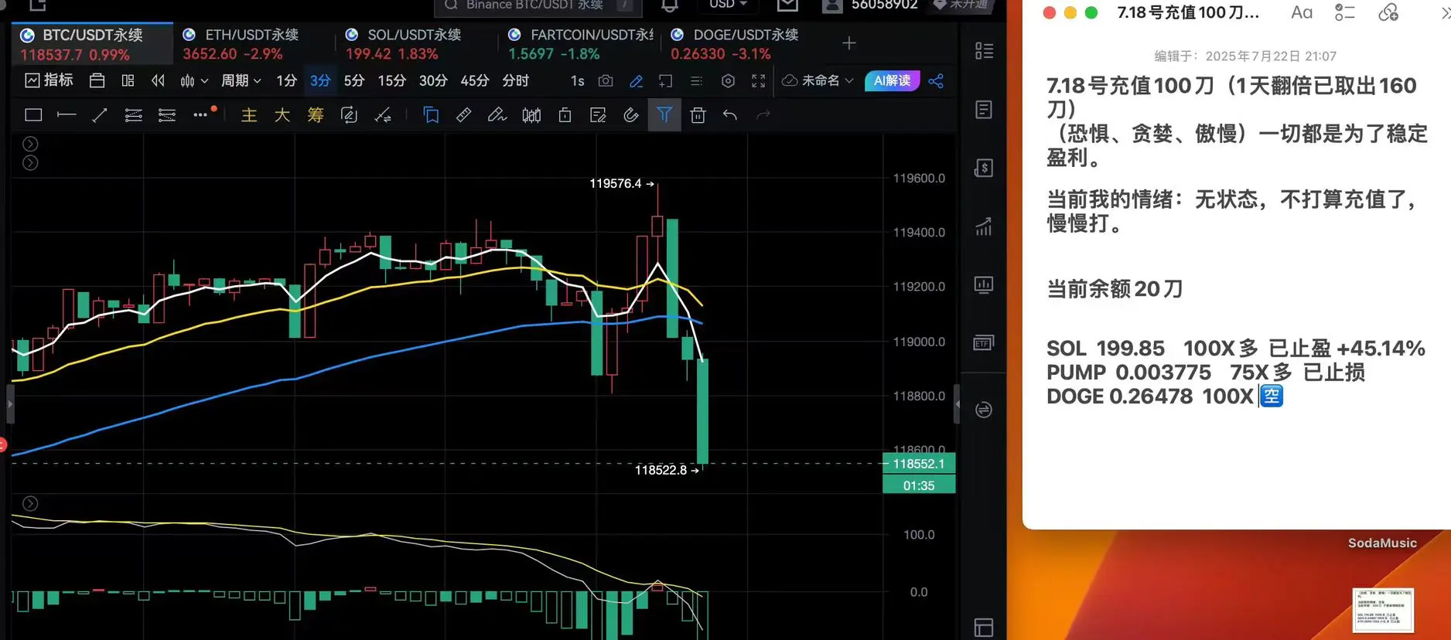
Task: Click the swap circle icon in right sidebar
Action: point(984,410)
